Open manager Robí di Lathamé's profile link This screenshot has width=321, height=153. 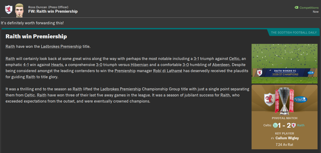(168, 71)
